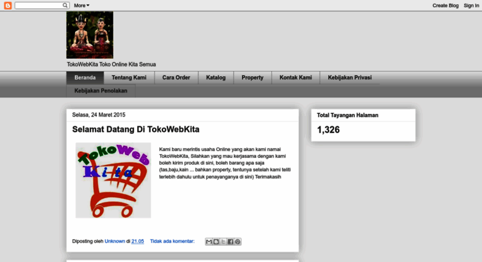Open Kebijakan Privasi page
Viewport: 482px width, 262px height.
pos(349,77)
